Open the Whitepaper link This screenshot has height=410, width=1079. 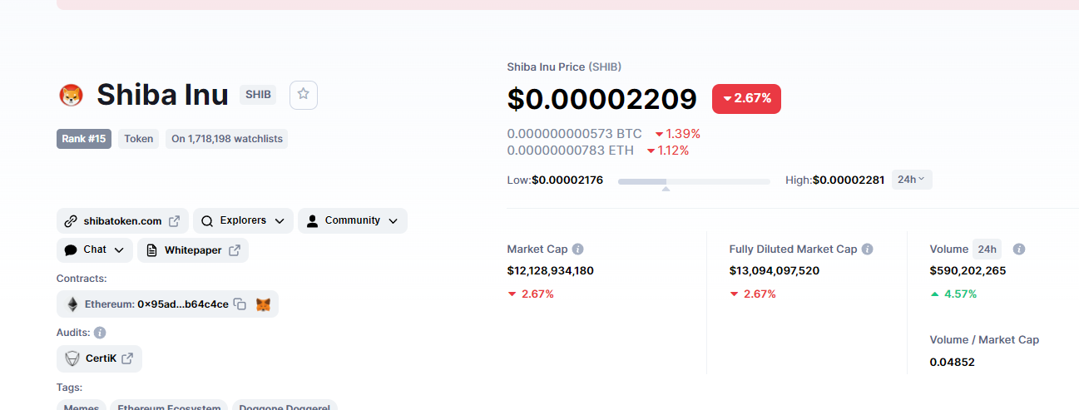pyautogui.click(x=193, y=250)
